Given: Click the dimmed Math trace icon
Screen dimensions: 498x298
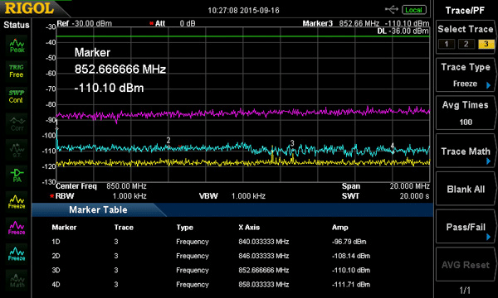Looking at the screenshot, I should [x=17, y=280].
